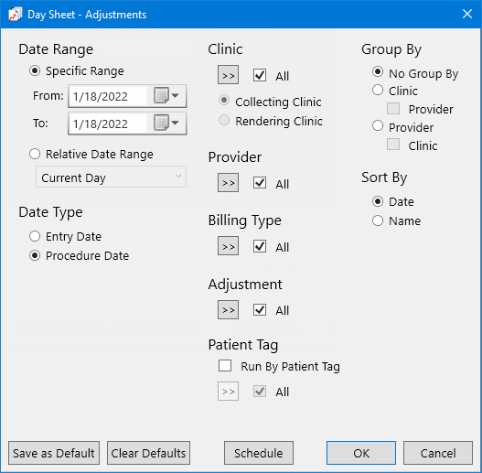Open the From date calendar picker
The image size is (482, 473).
point(166,96)
